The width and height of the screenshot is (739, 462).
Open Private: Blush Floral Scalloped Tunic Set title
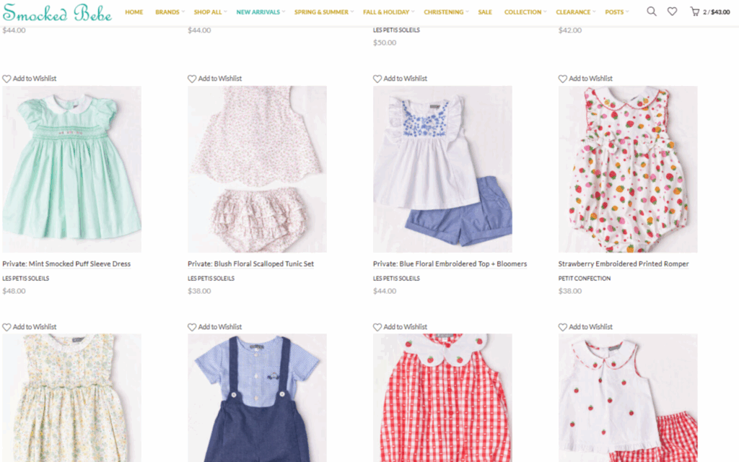tap(250, 264)
